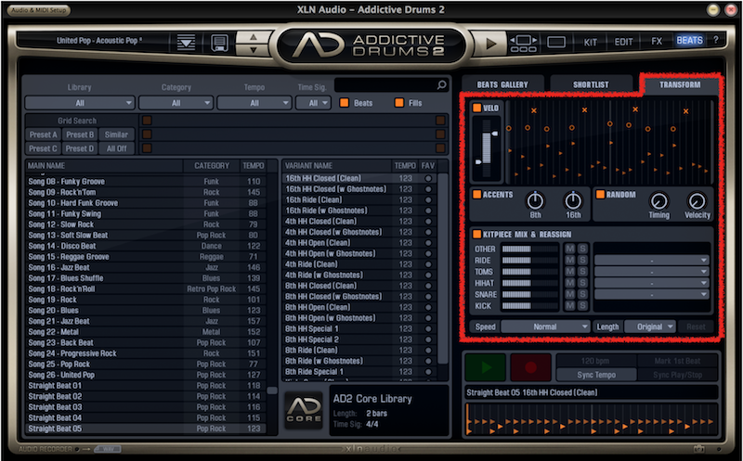
Task: Favorite the 4th Ride (Clean) variant
Action: tap(428, 264)
